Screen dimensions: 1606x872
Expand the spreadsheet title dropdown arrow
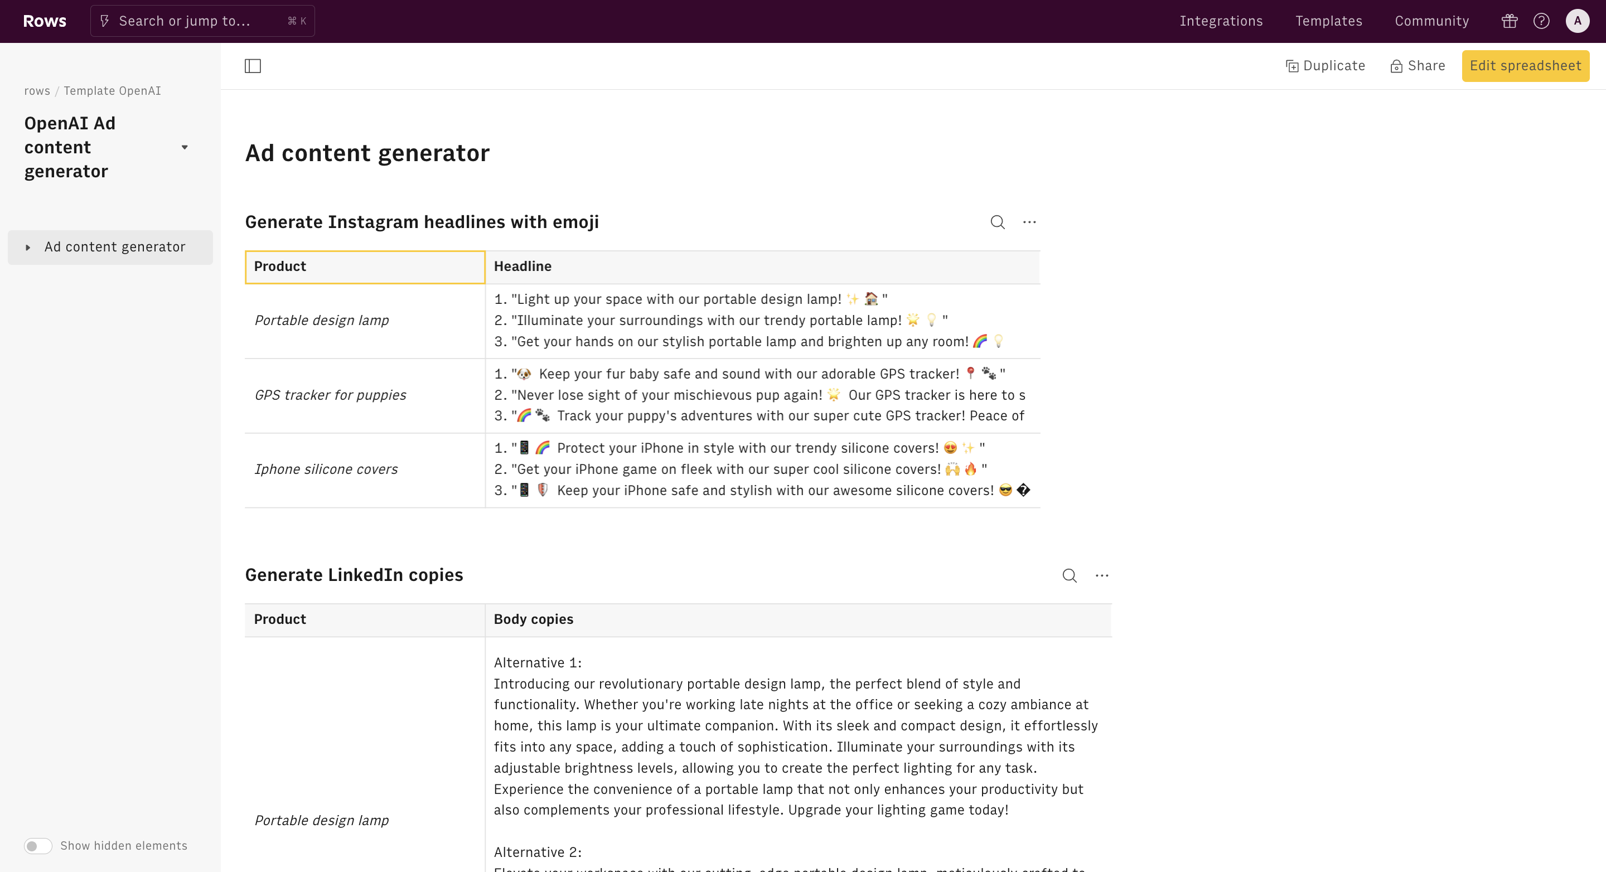(x=185, y=148)
